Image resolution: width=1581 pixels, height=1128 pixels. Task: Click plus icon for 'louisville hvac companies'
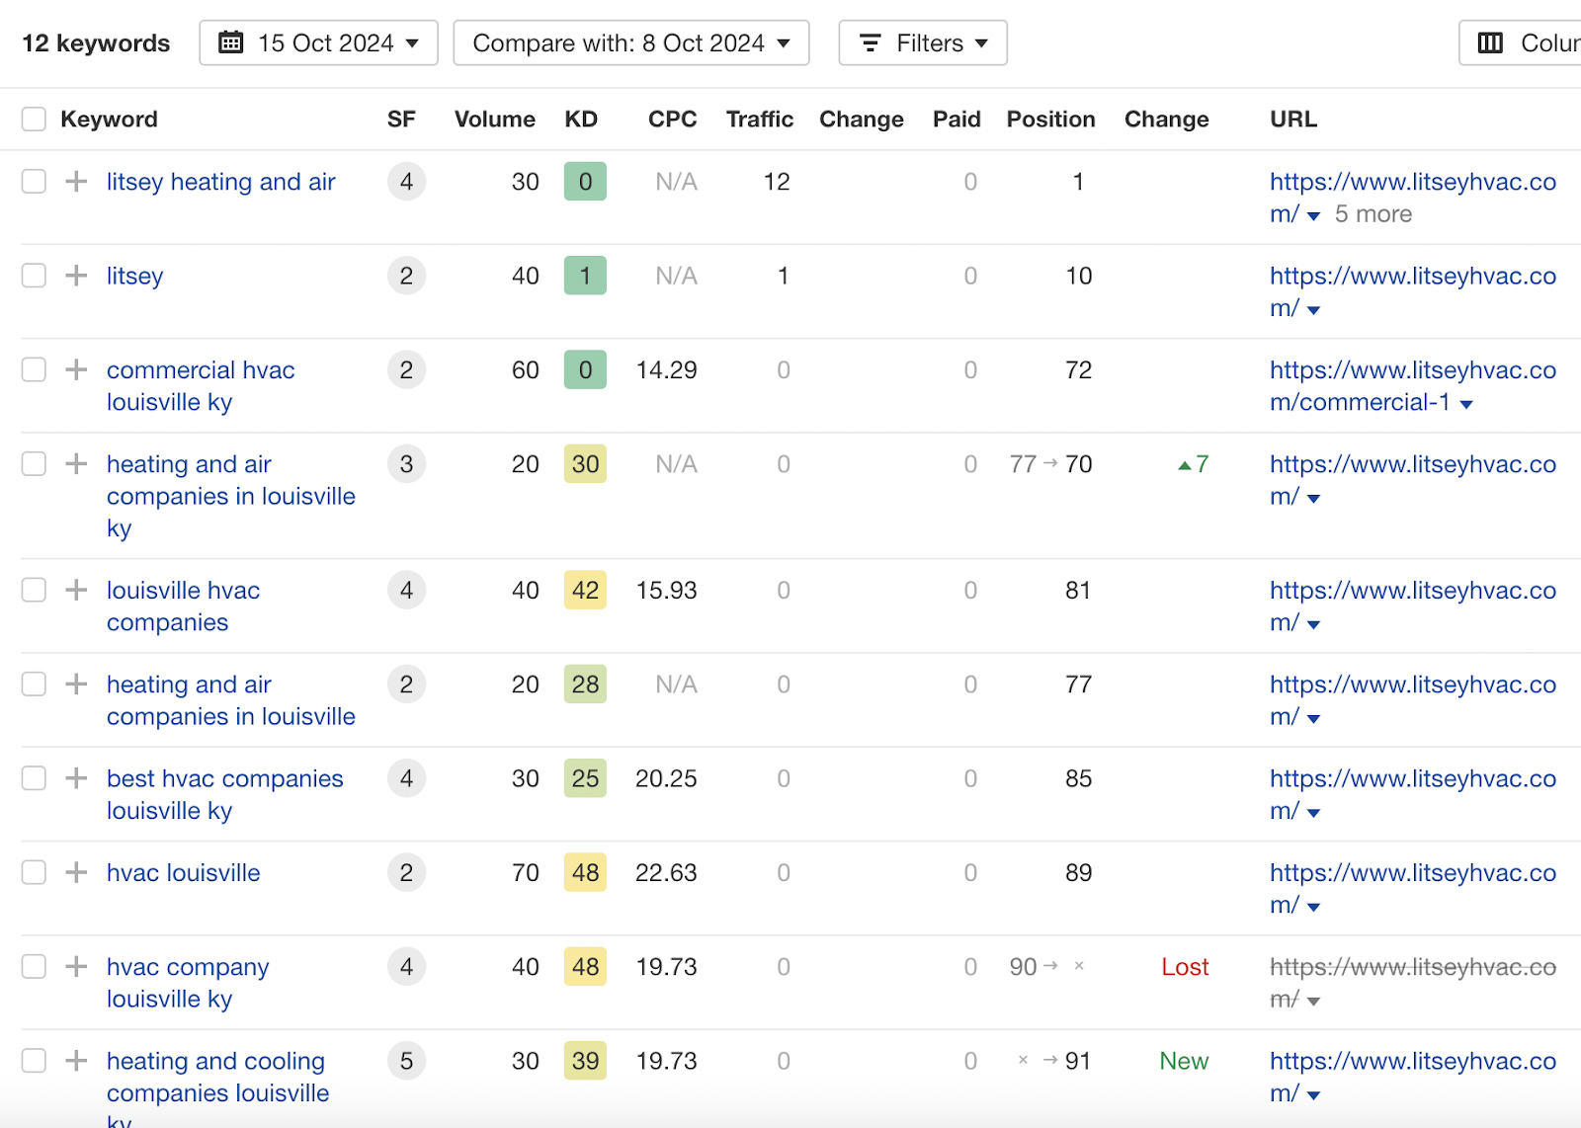tap(76, 590)
